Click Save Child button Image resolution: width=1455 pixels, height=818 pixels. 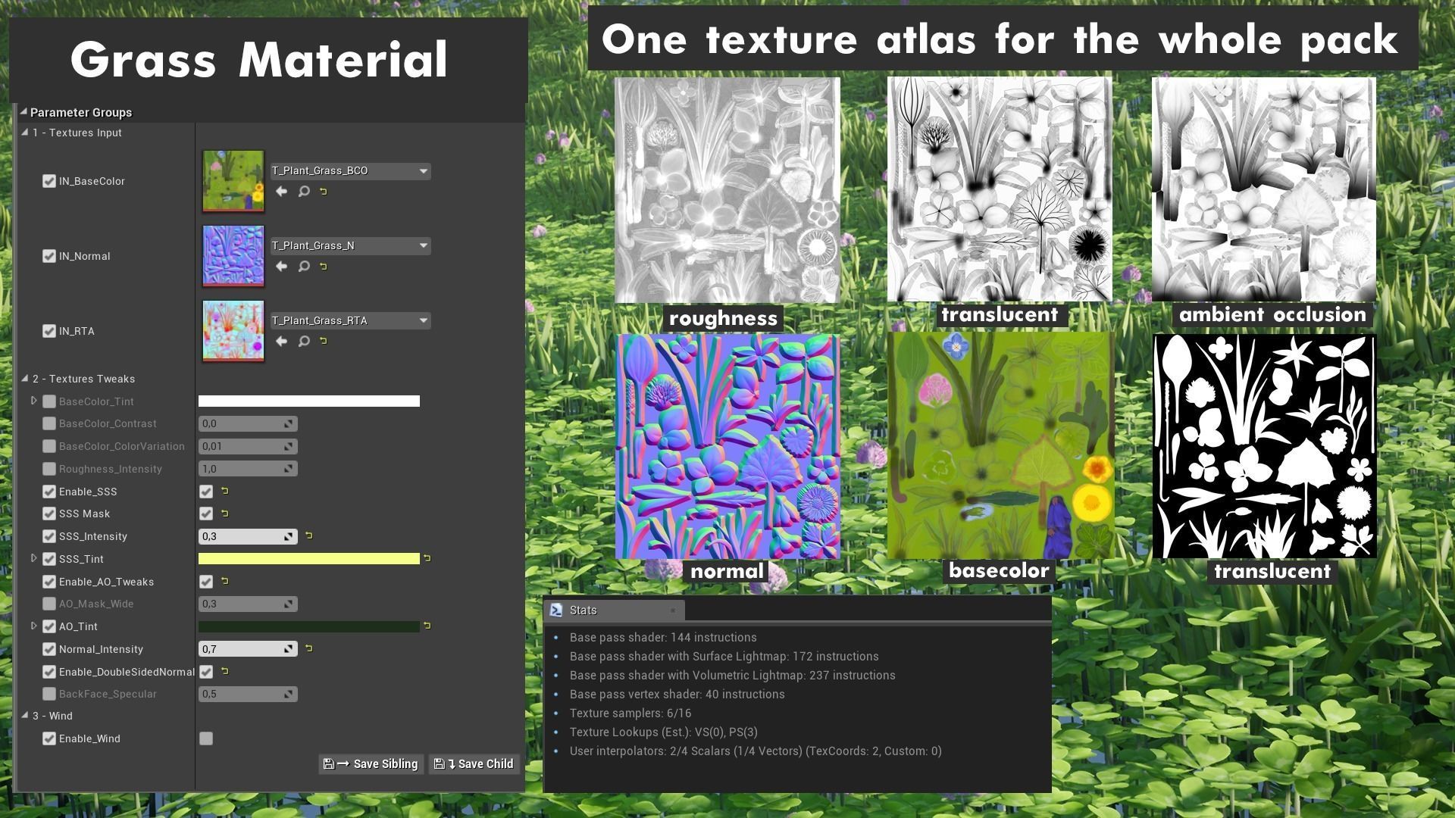[x=474, y=763]
